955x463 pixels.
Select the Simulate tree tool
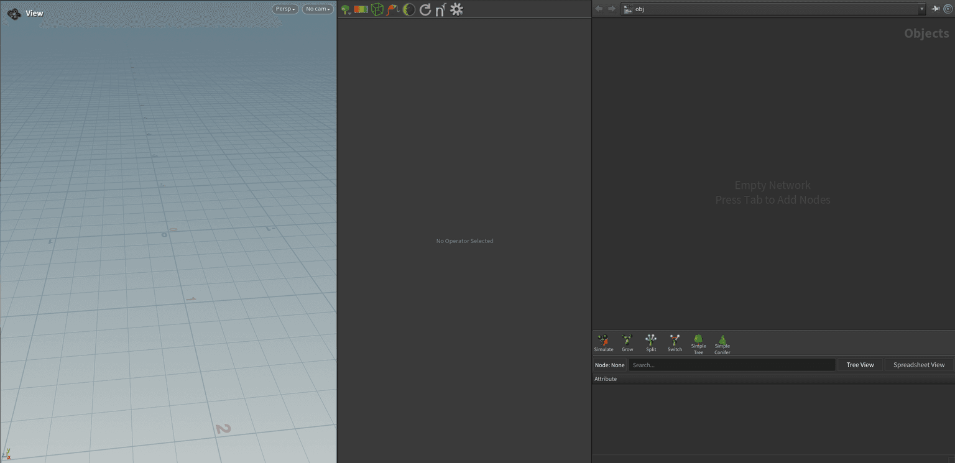pyautogui.click(x=603, y=343)
